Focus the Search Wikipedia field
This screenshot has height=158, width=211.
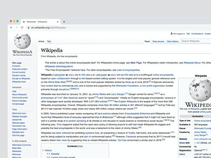(196, 41)
